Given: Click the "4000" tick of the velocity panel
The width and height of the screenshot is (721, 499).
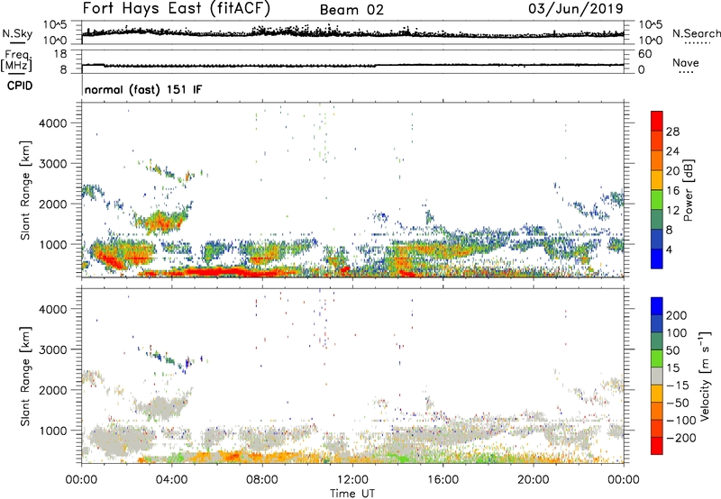Looking at the screenshot, I should tap(52, 309).
